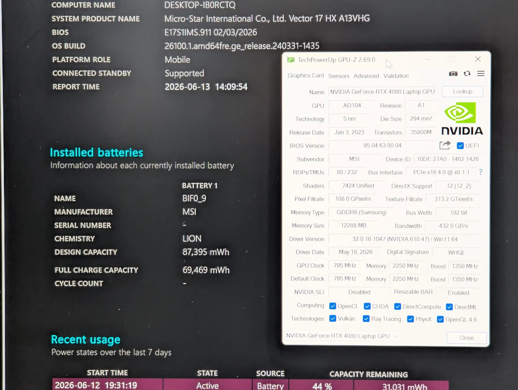Click the GPU-Z title bar app icon
518x390 pixels.
tap(291, 60)
